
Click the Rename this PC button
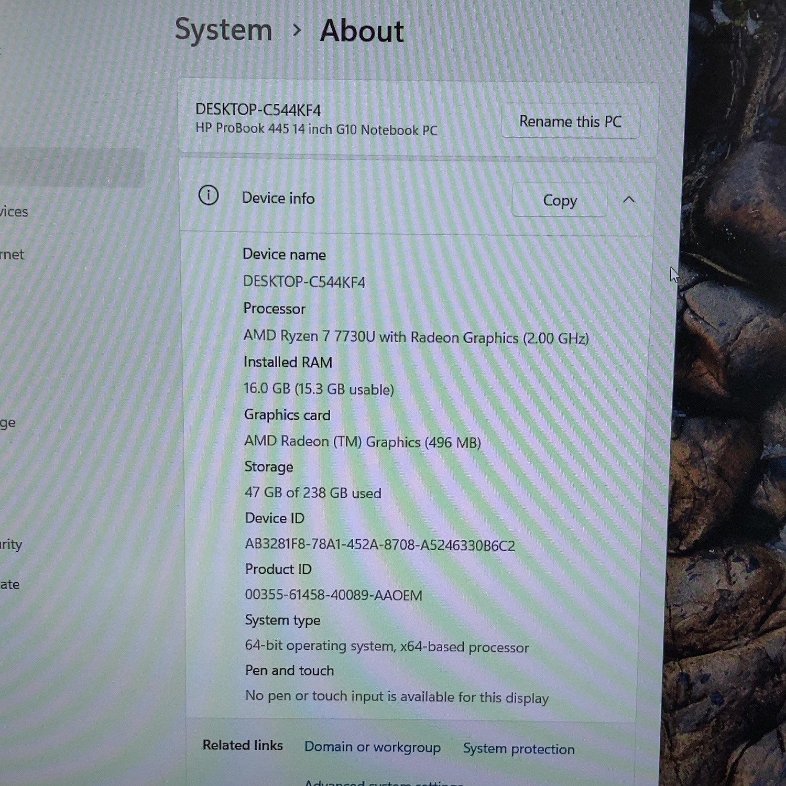(x=570, y=122)
